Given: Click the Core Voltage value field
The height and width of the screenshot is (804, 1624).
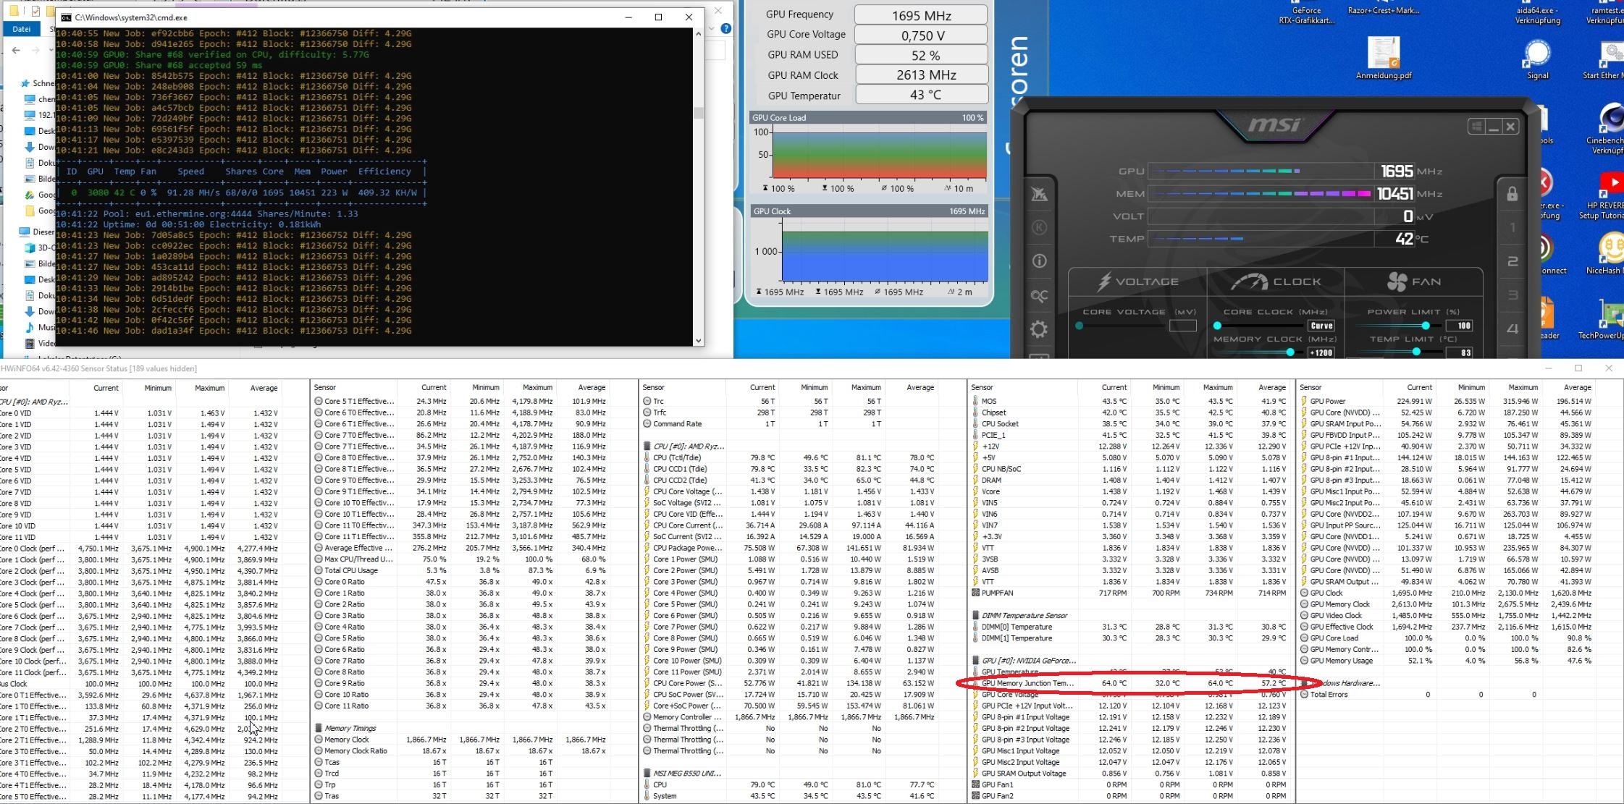Looking at the screenshot, I should pyautogui.click(x=1182, y=326).
